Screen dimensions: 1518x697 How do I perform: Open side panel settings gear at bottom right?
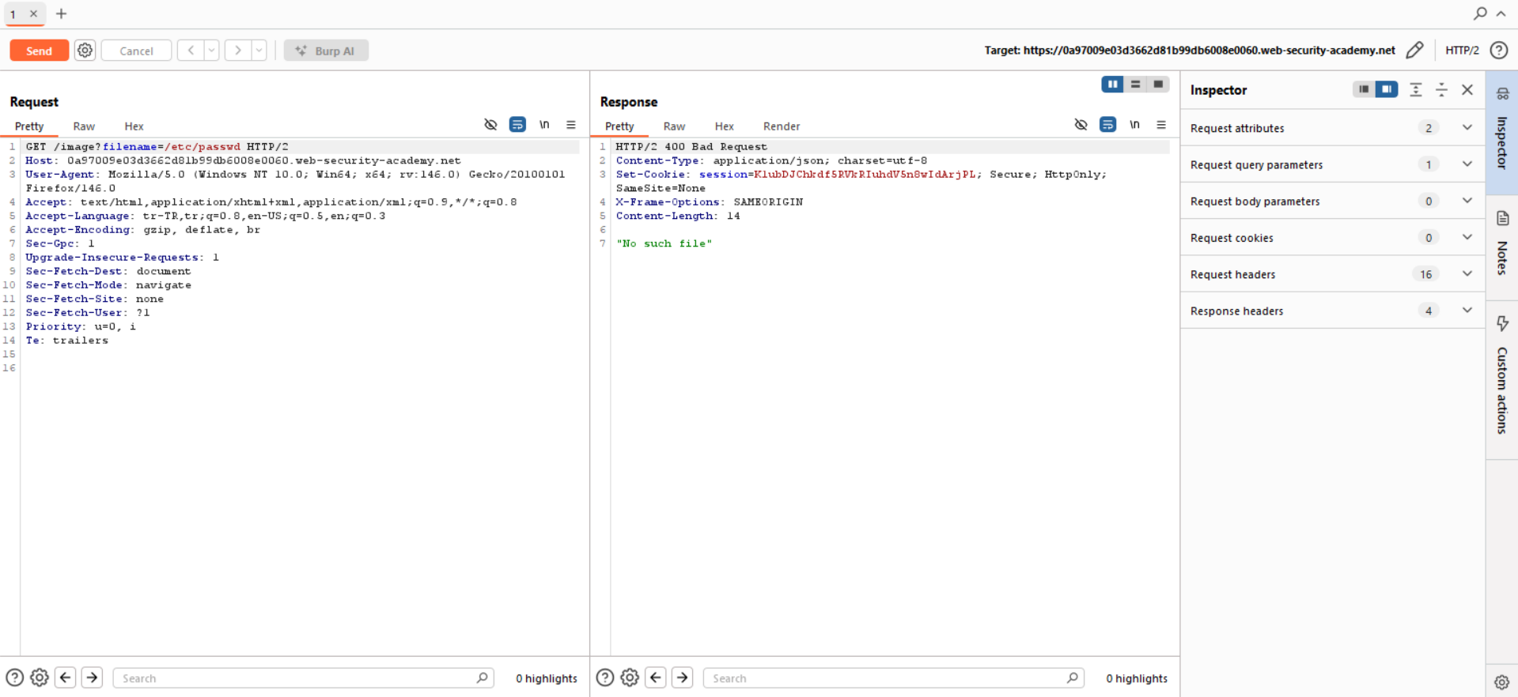point(1501,682)
